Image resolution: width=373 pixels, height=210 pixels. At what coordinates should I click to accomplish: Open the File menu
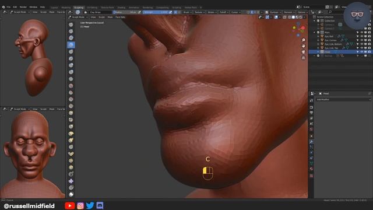tap(9, 7)
